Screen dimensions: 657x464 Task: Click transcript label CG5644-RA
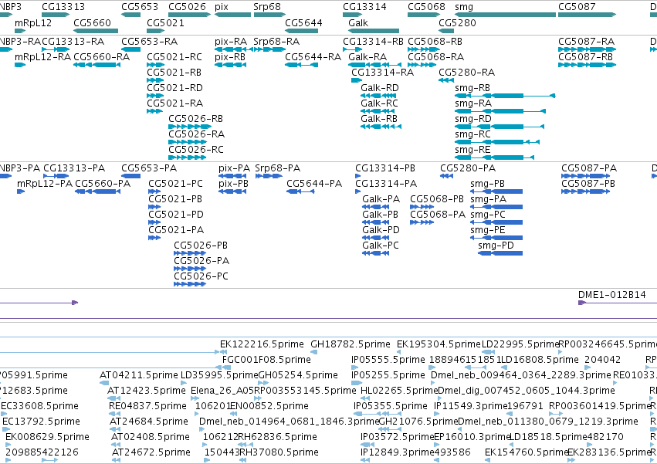[313, 57]
